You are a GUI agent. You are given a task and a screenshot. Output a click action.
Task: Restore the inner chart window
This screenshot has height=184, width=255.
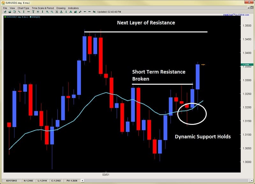(x=252, y=7)
